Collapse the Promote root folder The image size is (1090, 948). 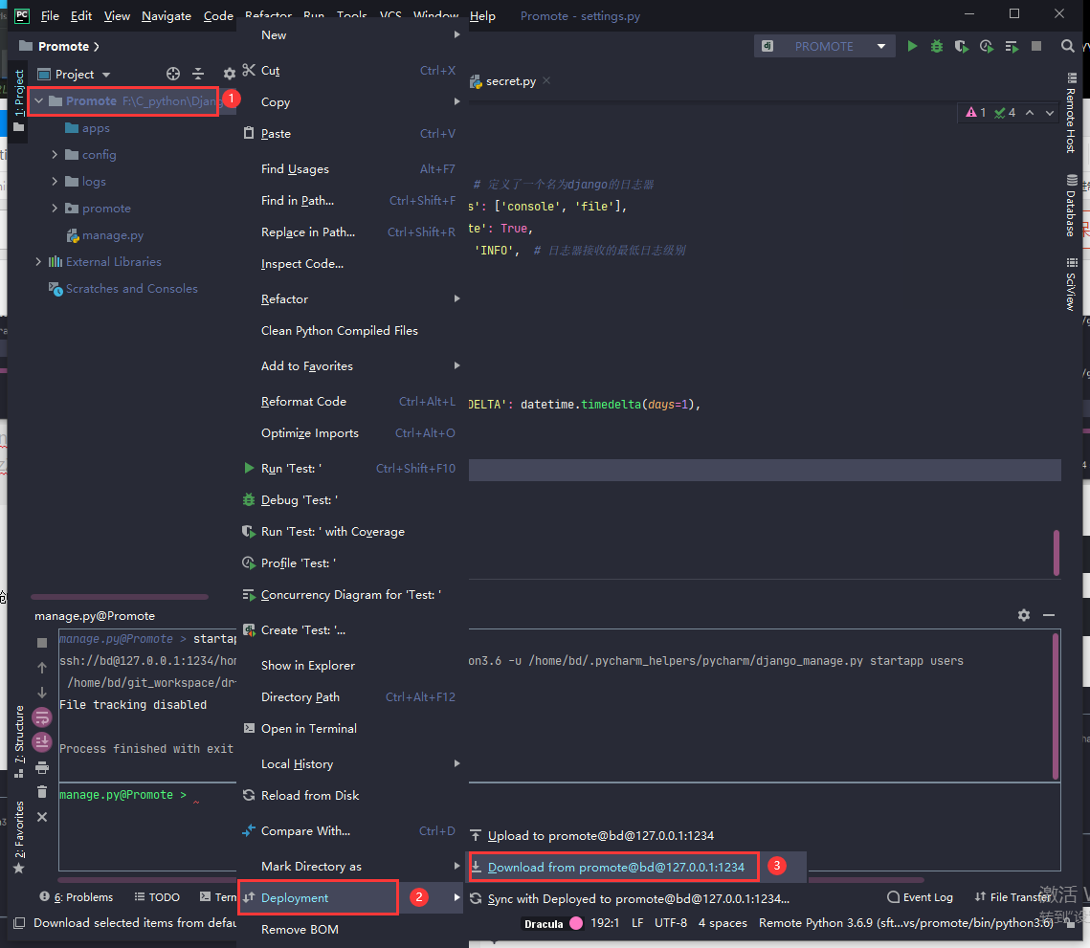coord(39,100)
